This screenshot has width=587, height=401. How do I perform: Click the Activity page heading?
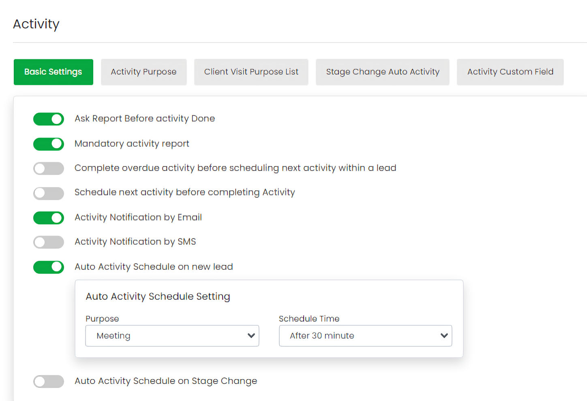click(x=36, y=24)
